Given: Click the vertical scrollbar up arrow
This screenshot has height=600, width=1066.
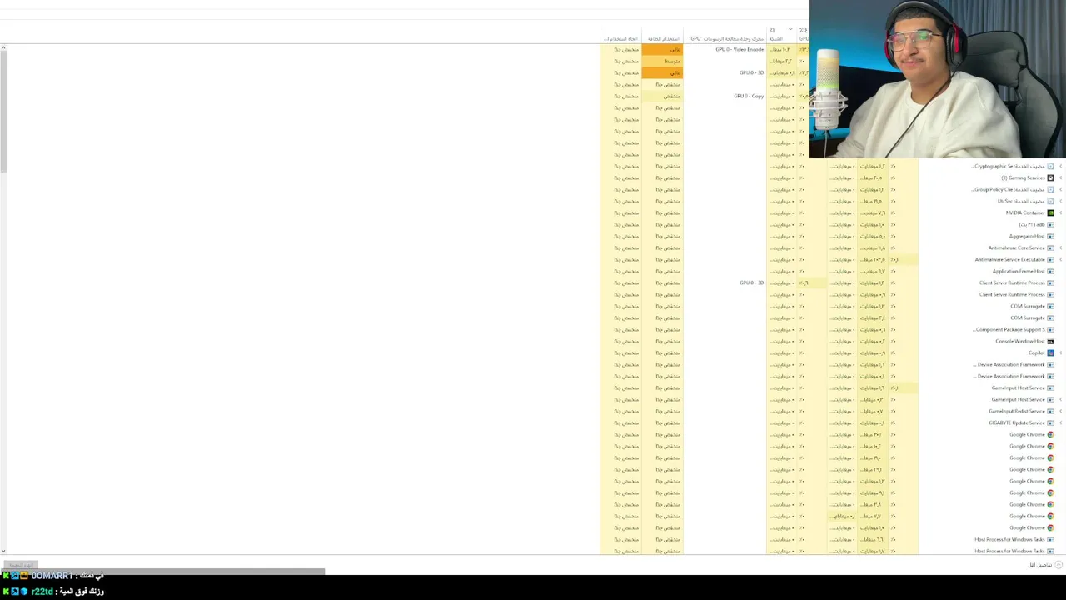Looking at the screenshot, I should coord(3,47).
